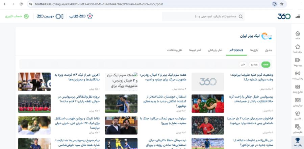This screenshot has width=304, height=149.
Task: Open article علی قلی‌زاده و شایعات دنباله‌دار
Action: tap(253, 143)
